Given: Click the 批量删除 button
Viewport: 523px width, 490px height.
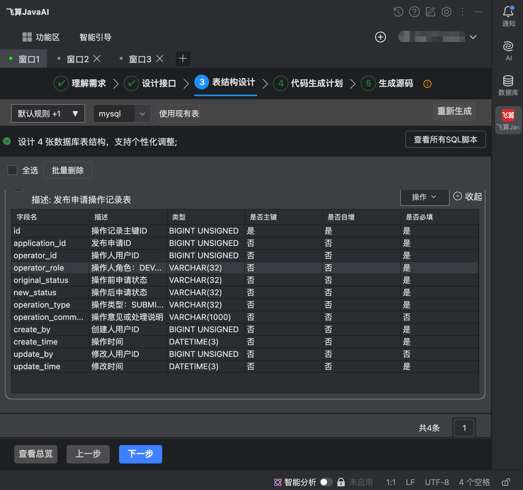Looking at the screenshot, I should click(x=68, y=170).
